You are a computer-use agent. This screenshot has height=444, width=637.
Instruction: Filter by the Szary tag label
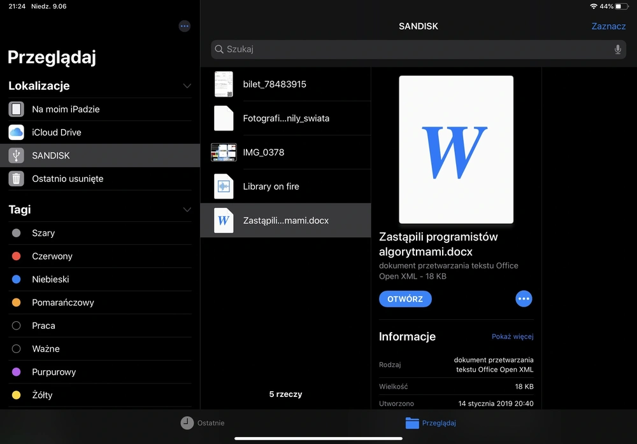(x=43, y=233)
